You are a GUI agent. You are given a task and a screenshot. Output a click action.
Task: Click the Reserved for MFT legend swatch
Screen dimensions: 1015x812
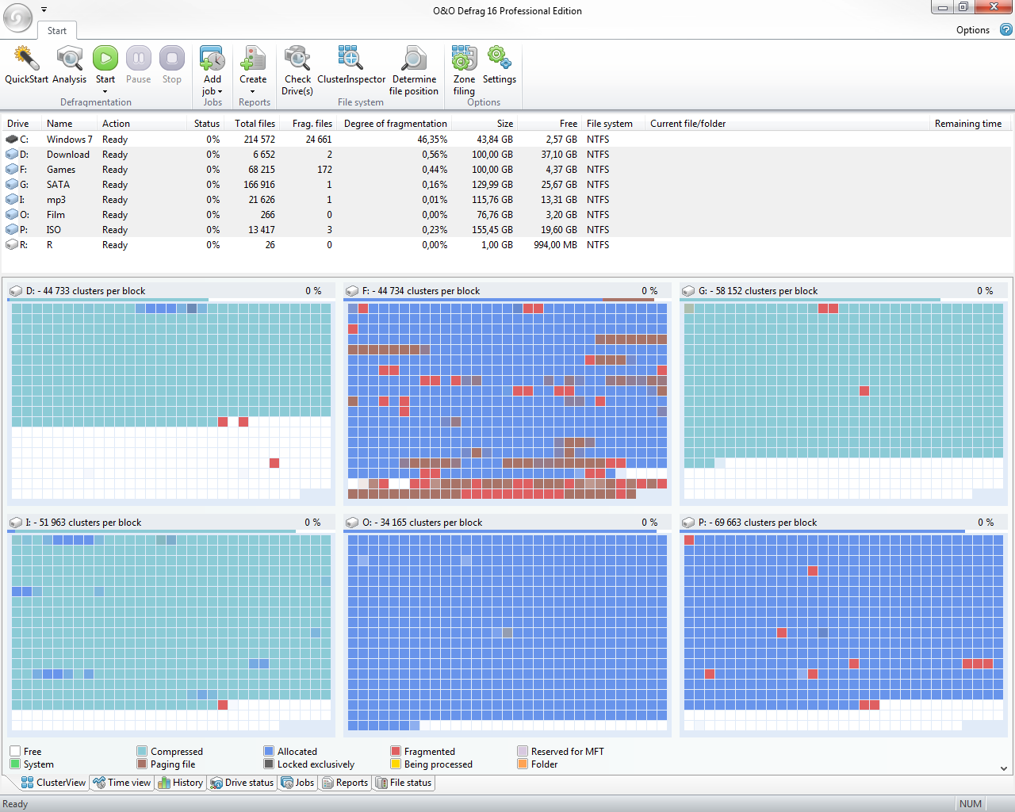click(523, 751)
